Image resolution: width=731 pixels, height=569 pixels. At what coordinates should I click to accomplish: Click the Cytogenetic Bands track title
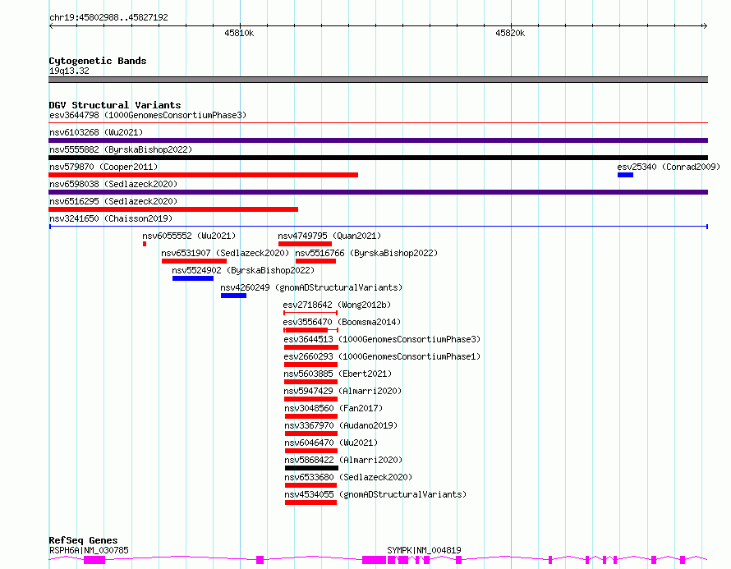pyautogui.click(x=98, y=61)
